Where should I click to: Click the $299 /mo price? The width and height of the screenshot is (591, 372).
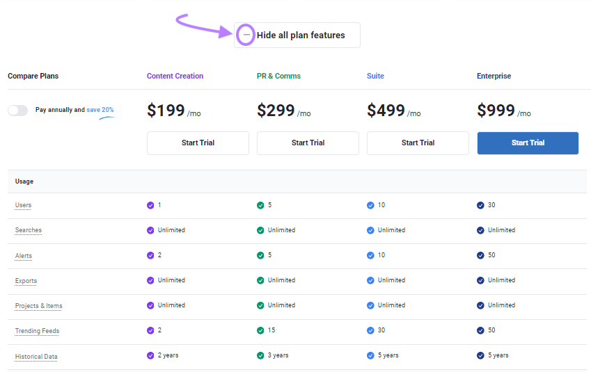coord(284,111)
